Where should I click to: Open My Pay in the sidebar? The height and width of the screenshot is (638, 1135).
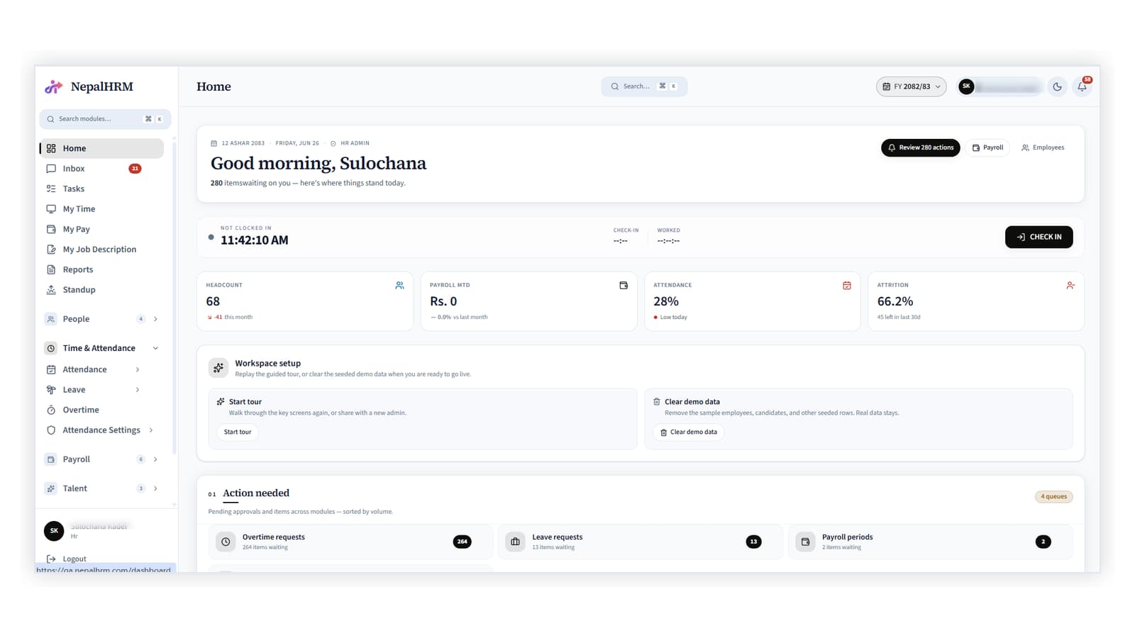(101, 229)
